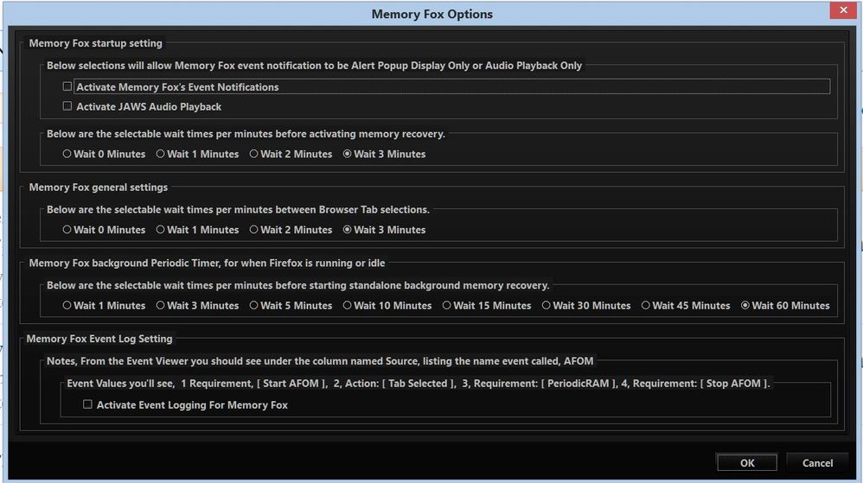Dismiss dialog with the Cancel button
The width and height of the screenshot is (863, 483).
[x=817, y=462]
